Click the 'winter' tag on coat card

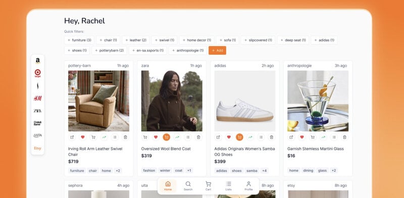(x=165, y=170)
